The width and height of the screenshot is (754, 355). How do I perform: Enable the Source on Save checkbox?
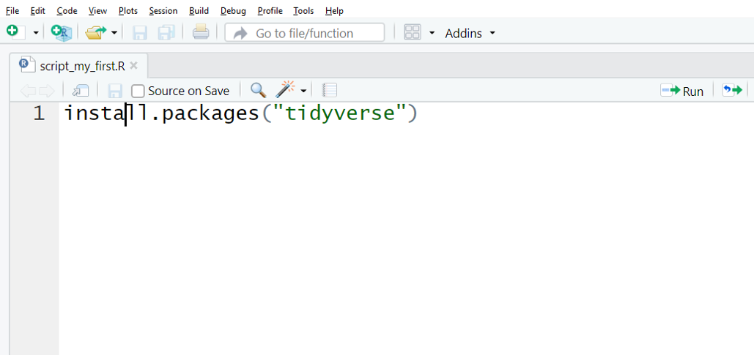coord(138,91)
